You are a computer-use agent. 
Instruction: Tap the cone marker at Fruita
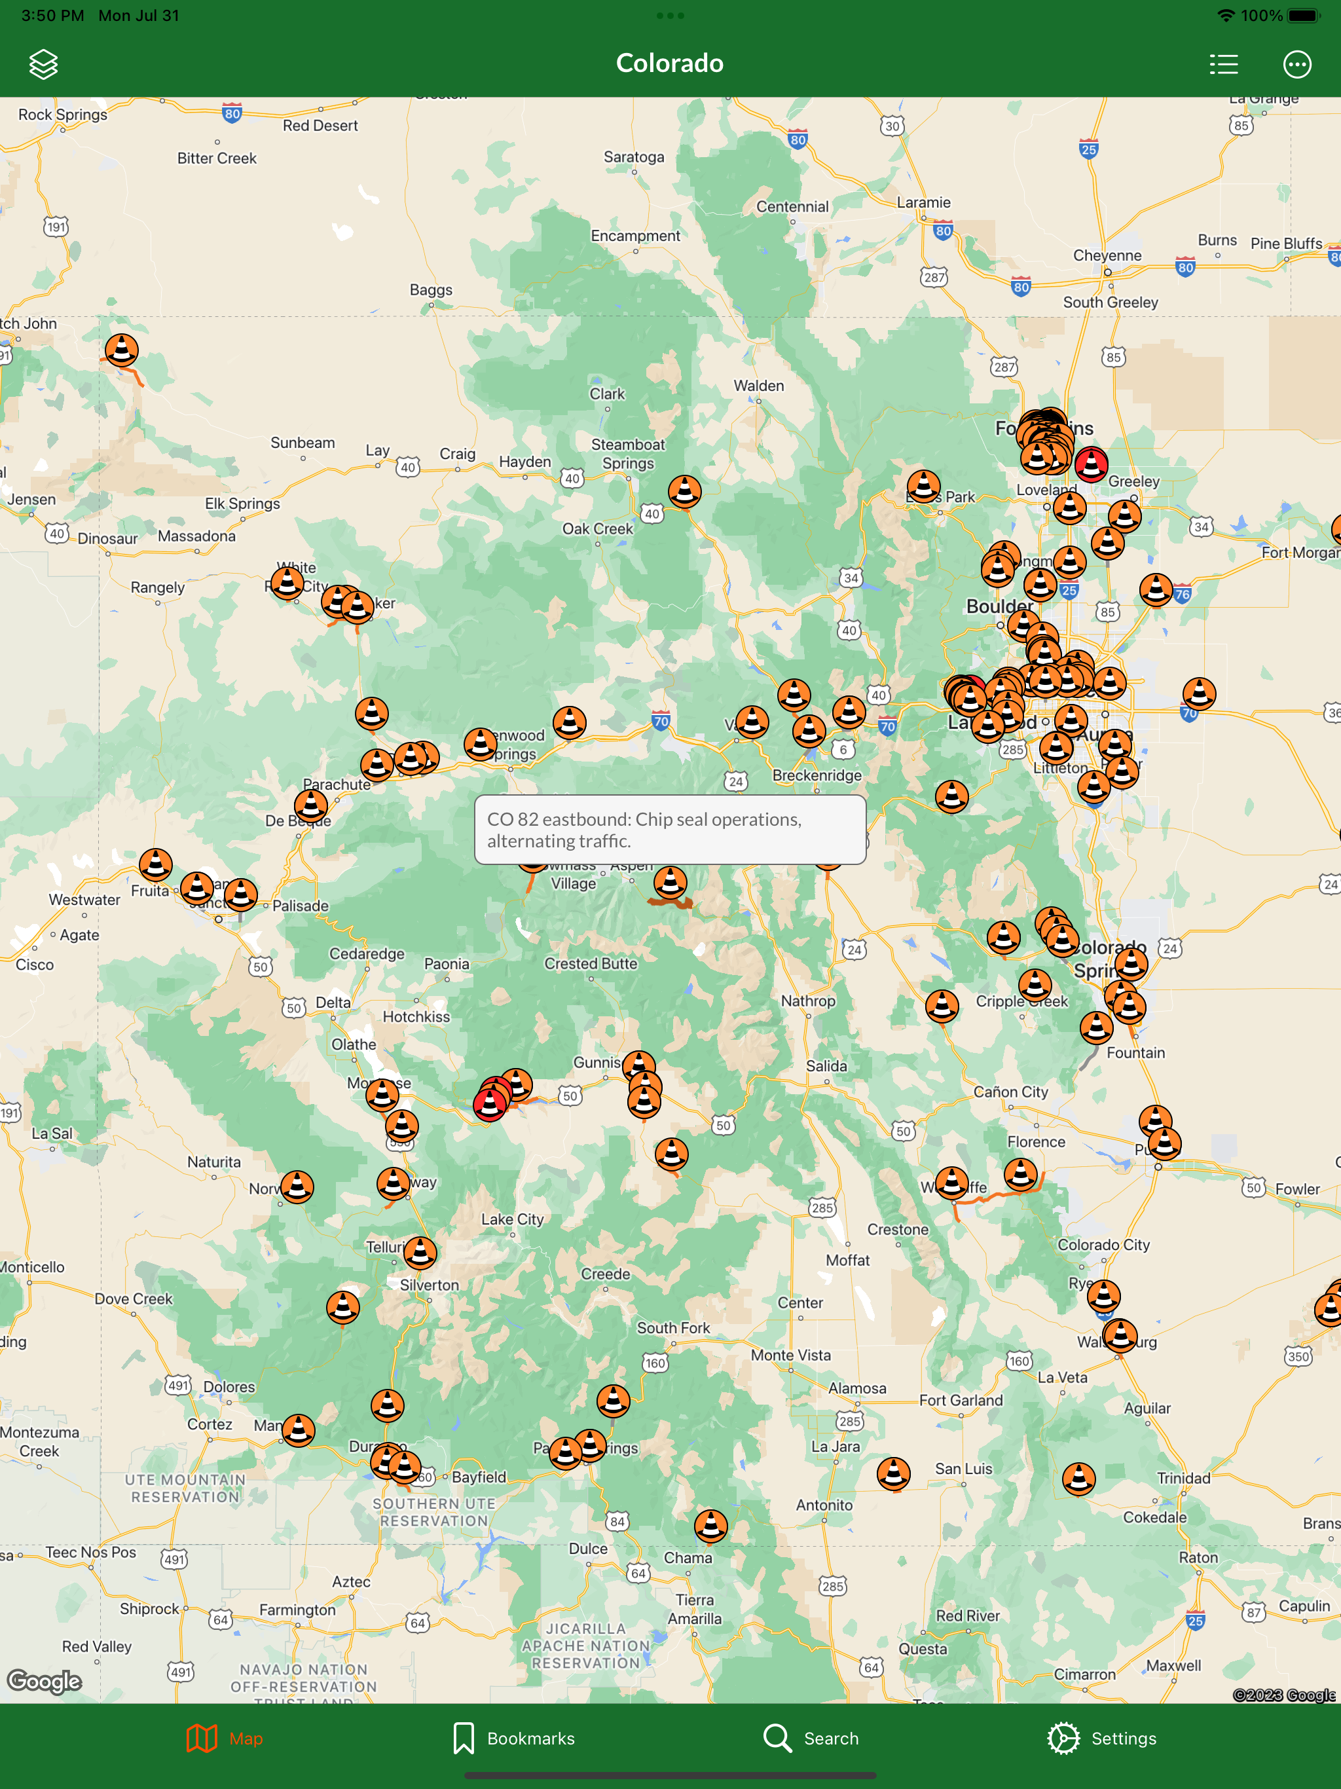coord(155,864)
